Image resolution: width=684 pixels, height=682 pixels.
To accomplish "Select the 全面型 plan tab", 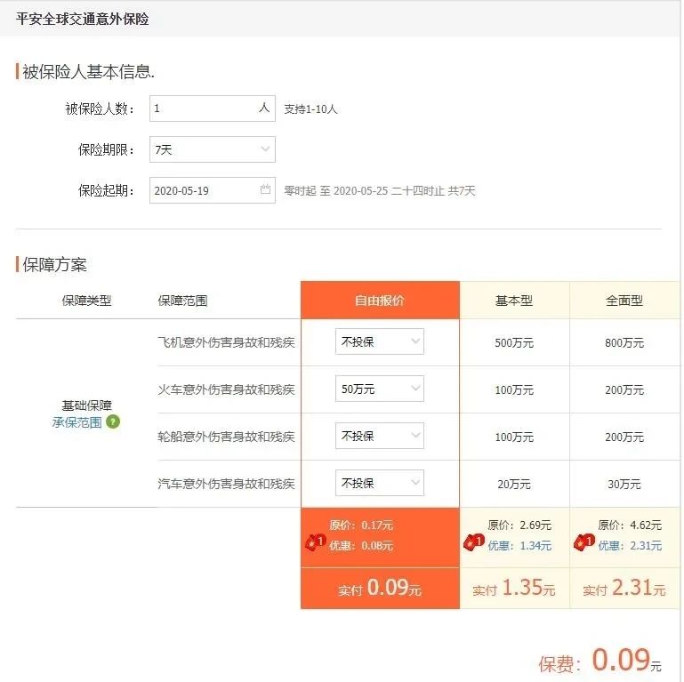I will [624, 300].
